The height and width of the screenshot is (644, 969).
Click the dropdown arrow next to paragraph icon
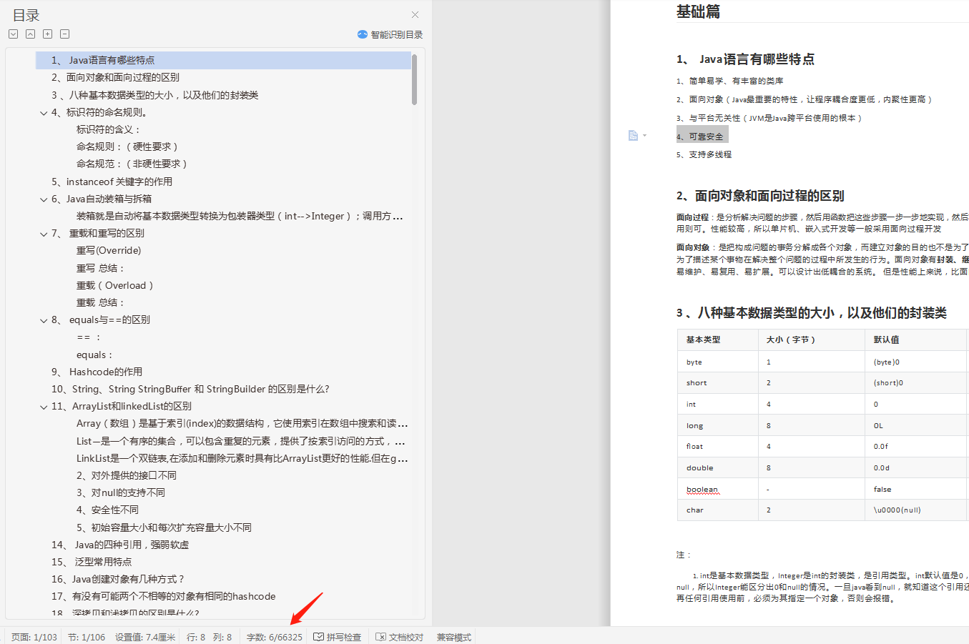(644, 135)
